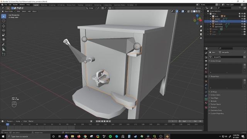Hide the door object in outliner
The image size is (247, 139).
[x=242, y=21]
